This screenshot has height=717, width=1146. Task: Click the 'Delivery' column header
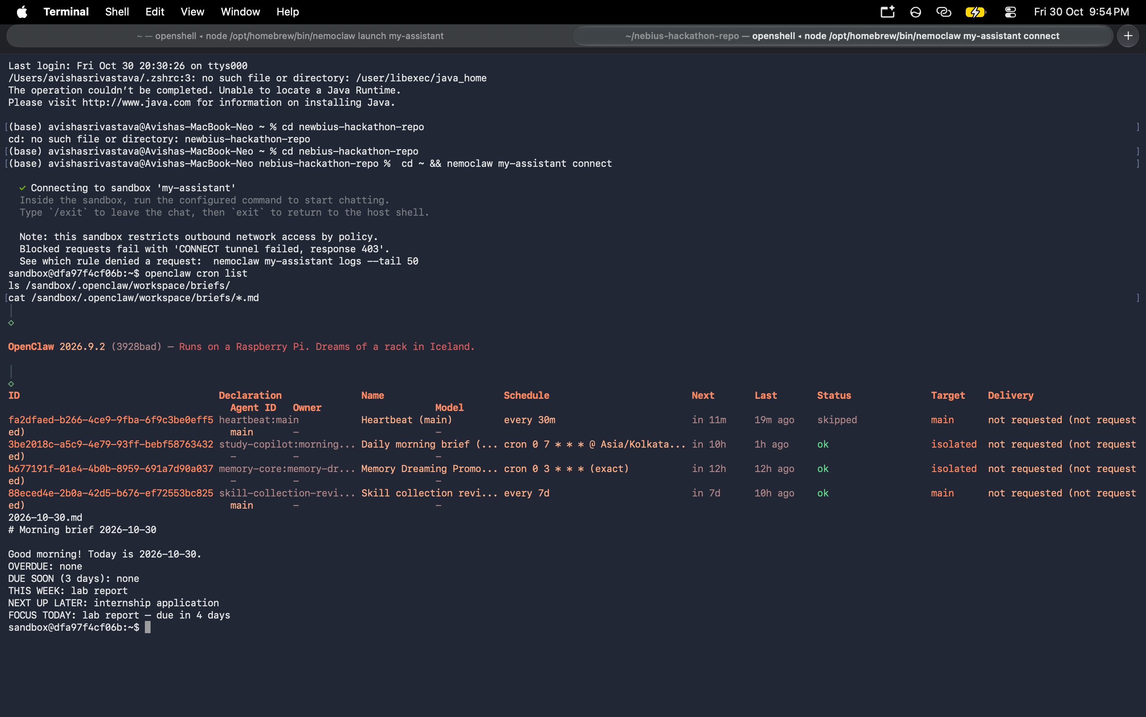[x=1010, y=396]
